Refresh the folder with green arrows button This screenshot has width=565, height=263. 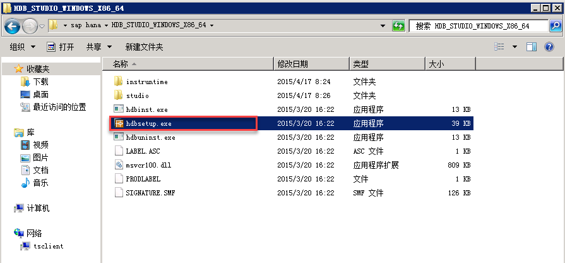point(398,26)
